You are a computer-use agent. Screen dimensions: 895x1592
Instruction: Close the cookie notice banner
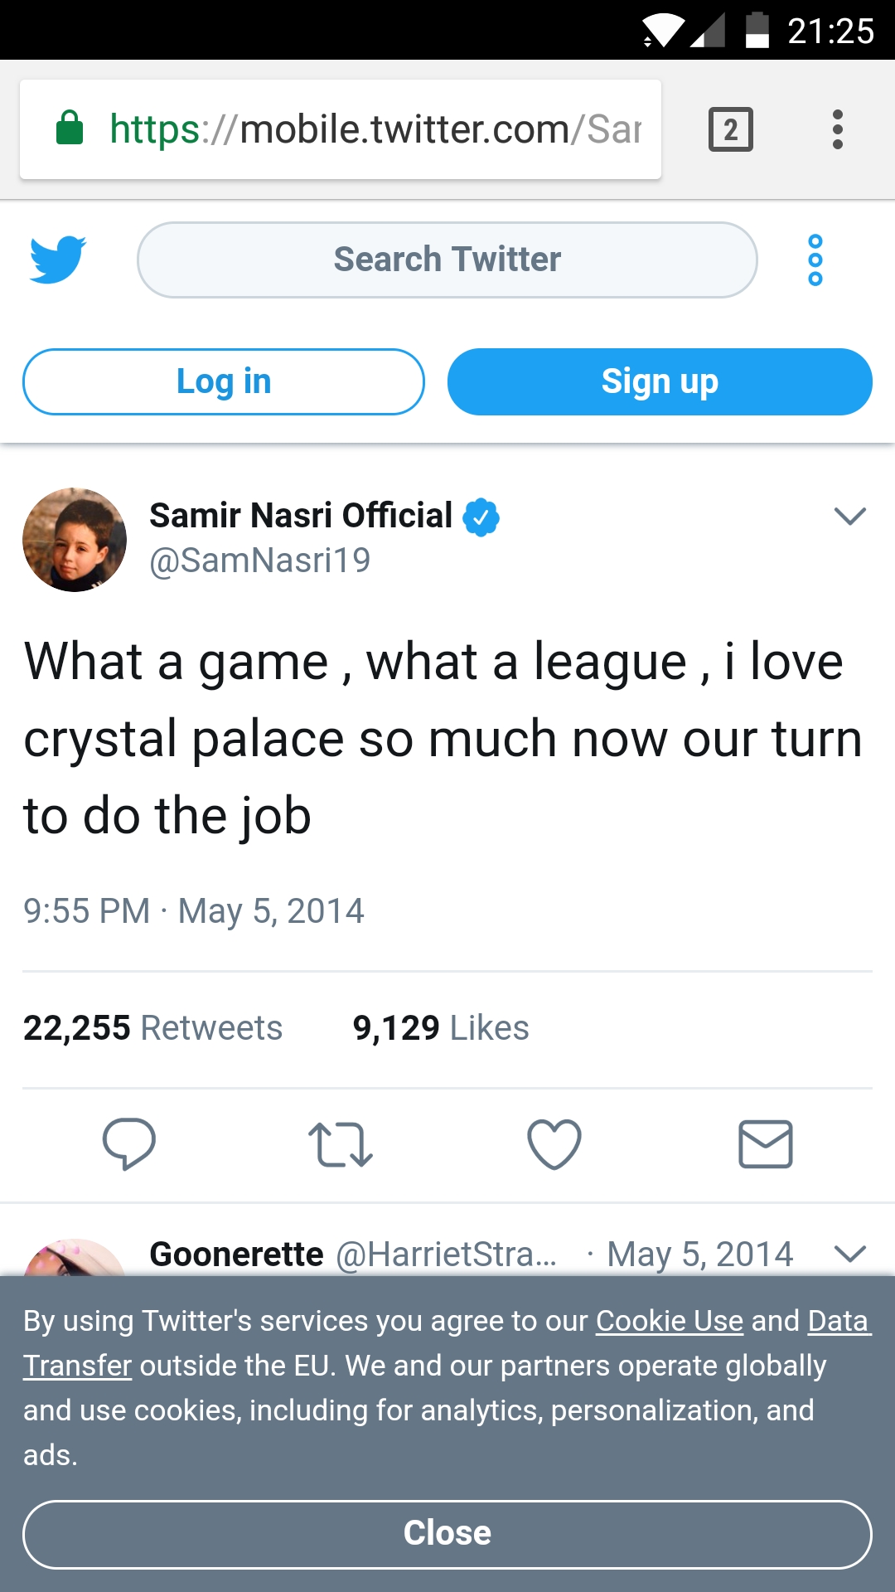click(447, 1534)
